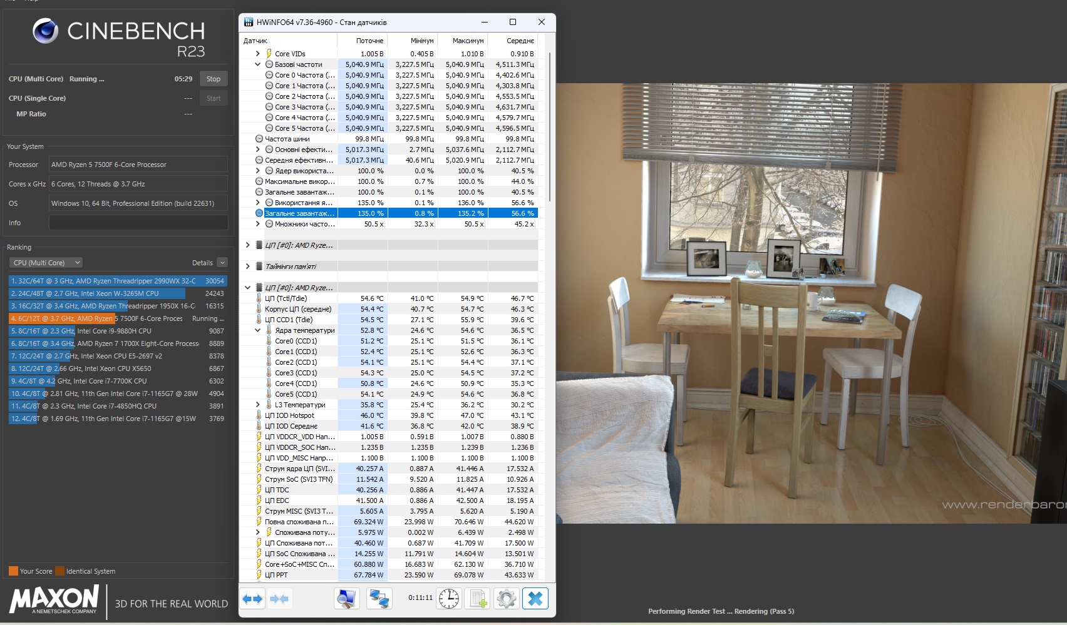1067x625 pixels.
Task: Click the thermometer icon beside Корпус ЦП (середнє)
Action: click(x=259, y=309)
